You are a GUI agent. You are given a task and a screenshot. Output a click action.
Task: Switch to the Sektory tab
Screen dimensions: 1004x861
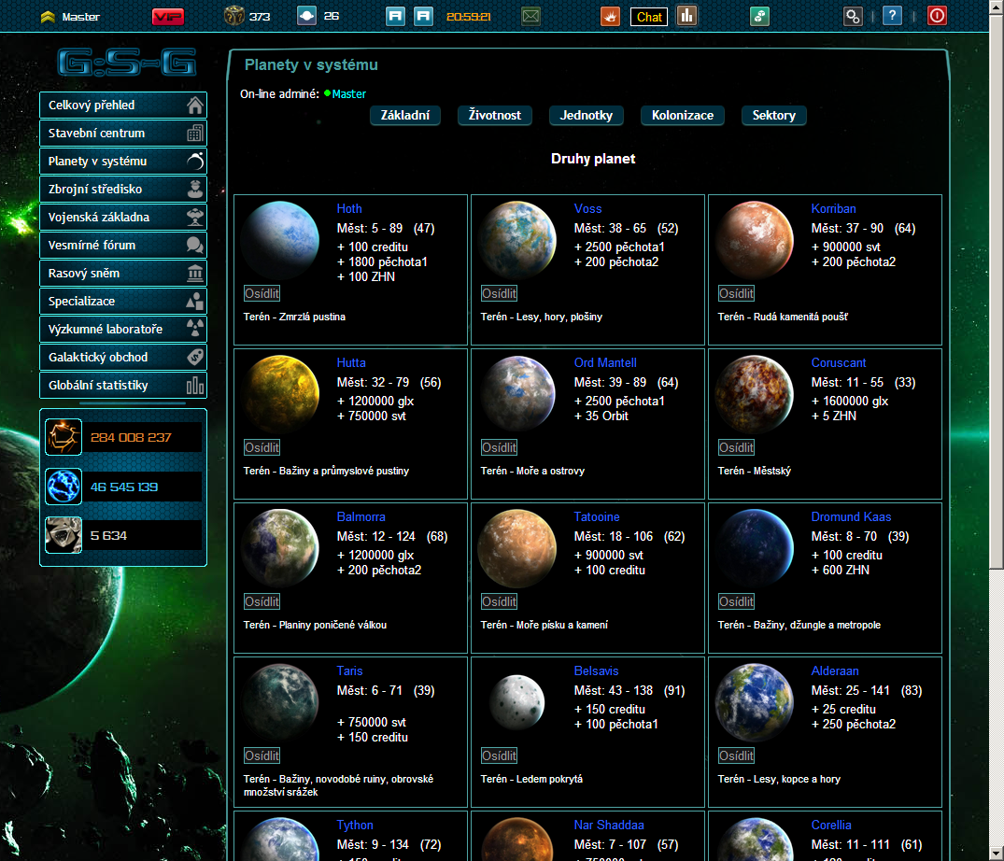point(774,115)
